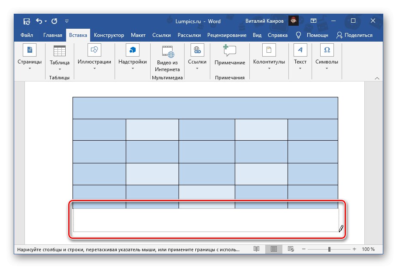397x268 pixels.
Task: Zoom in with the plus button
Action: click(x=354, y=249)
